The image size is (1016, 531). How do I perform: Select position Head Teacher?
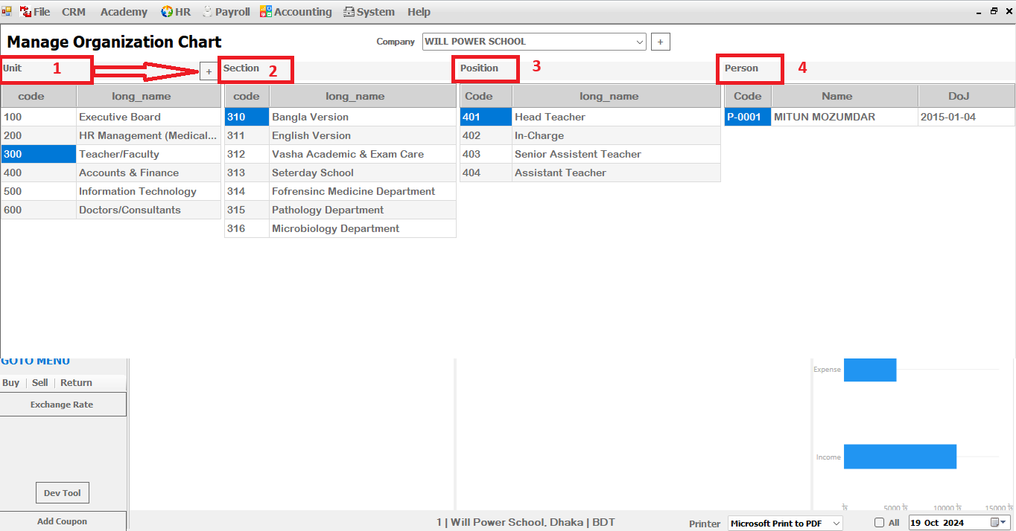point(591,117)
